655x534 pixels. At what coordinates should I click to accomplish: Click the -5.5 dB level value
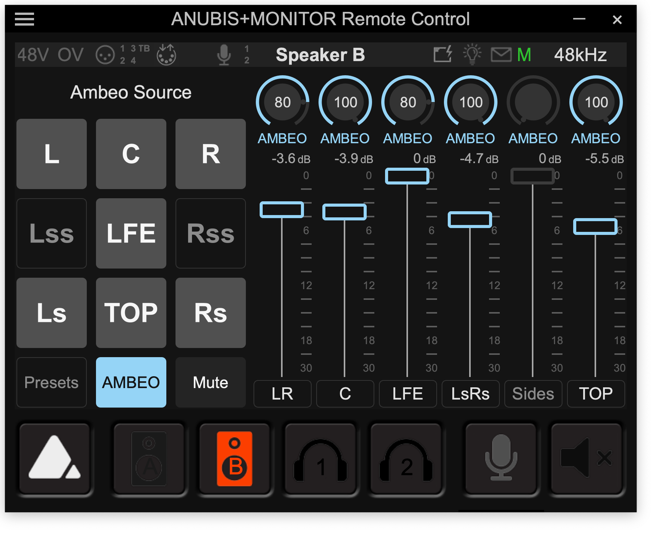click(x=605, y=159)
